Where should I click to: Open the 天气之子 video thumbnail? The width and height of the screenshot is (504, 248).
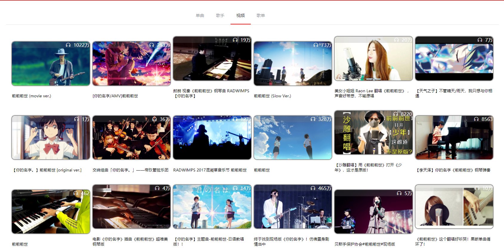[x=454, y=58]
